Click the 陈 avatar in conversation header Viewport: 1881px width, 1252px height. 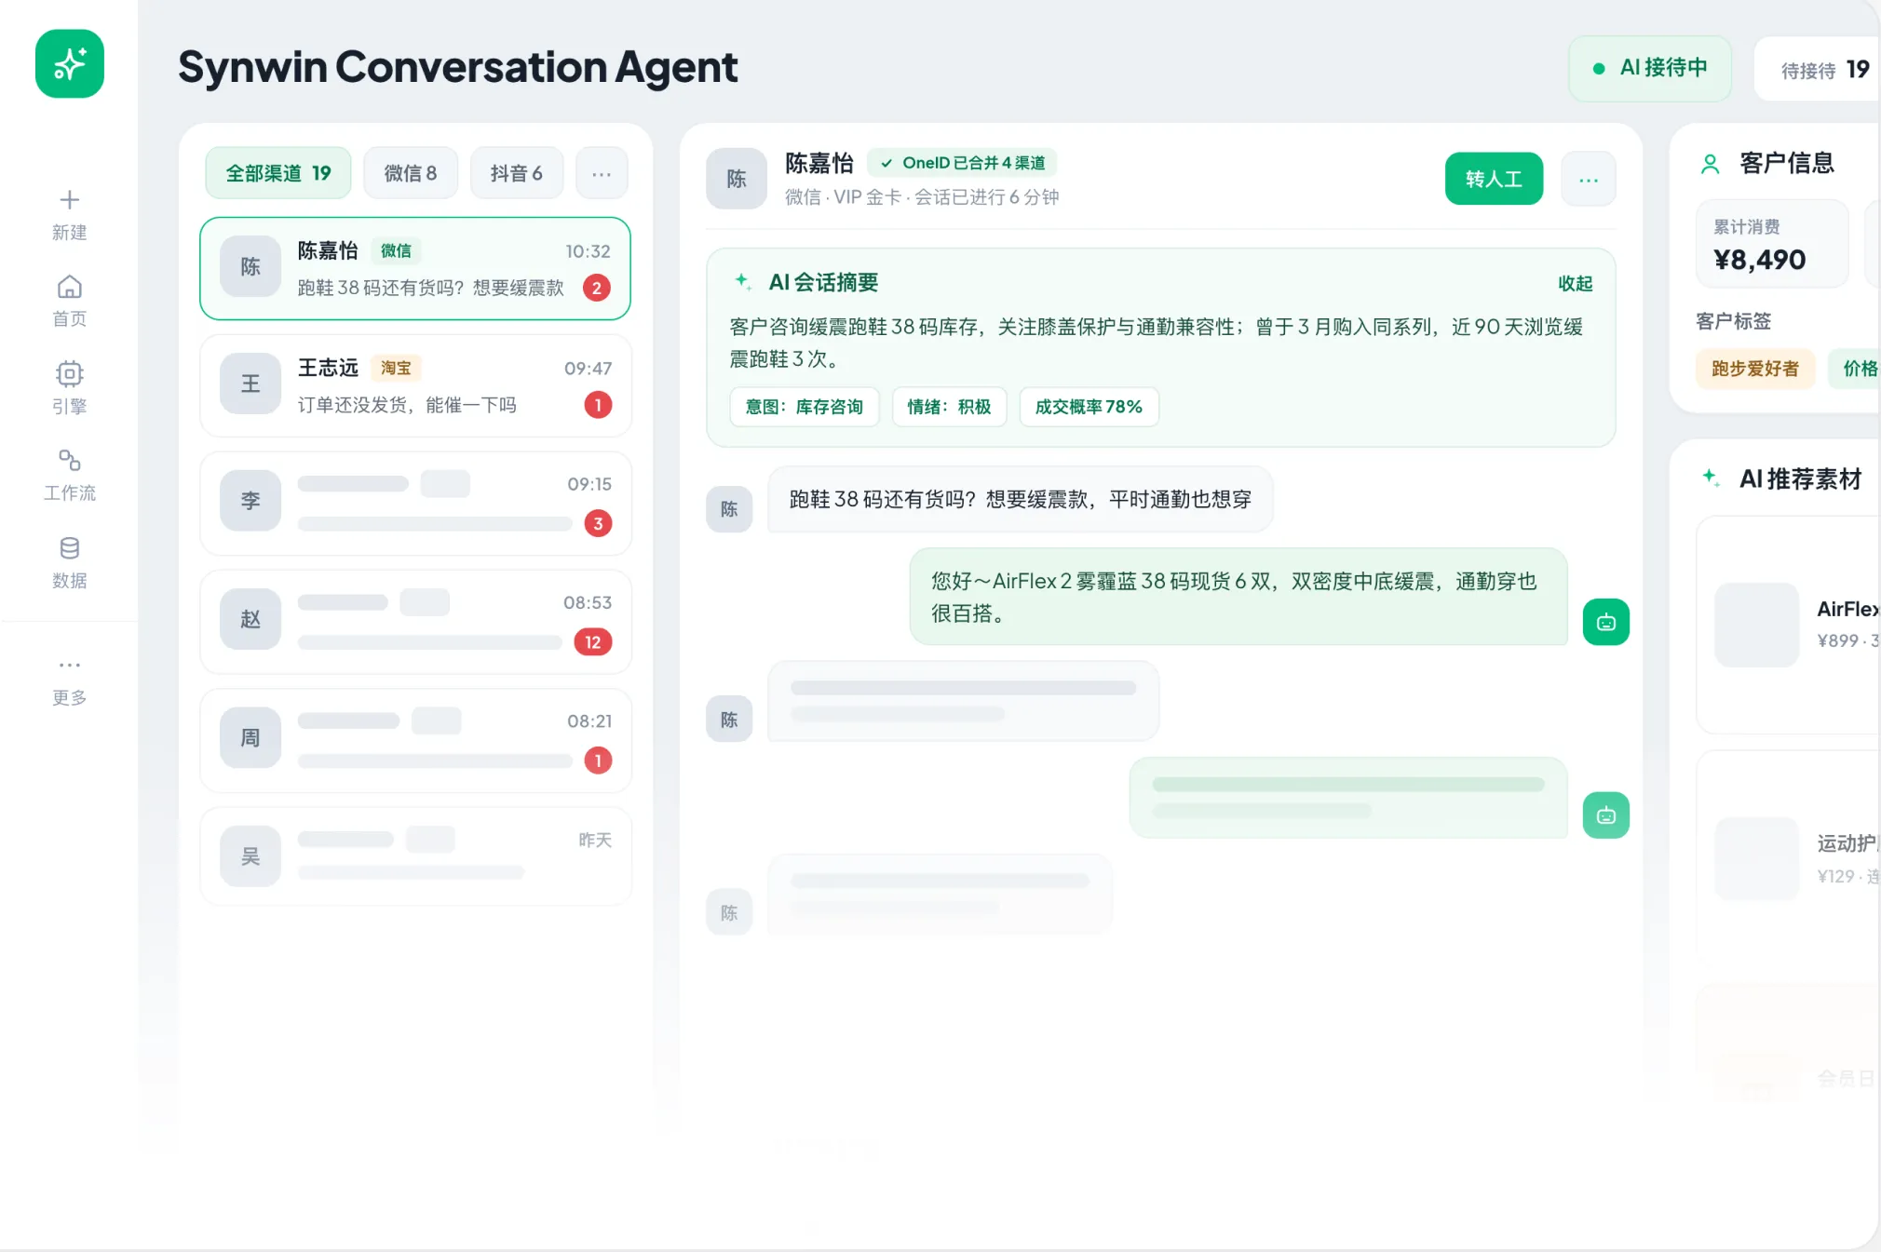[x=737, y=179]
